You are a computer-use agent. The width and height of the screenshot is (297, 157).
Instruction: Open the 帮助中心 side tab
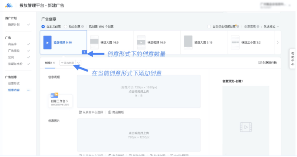(293, 59)
